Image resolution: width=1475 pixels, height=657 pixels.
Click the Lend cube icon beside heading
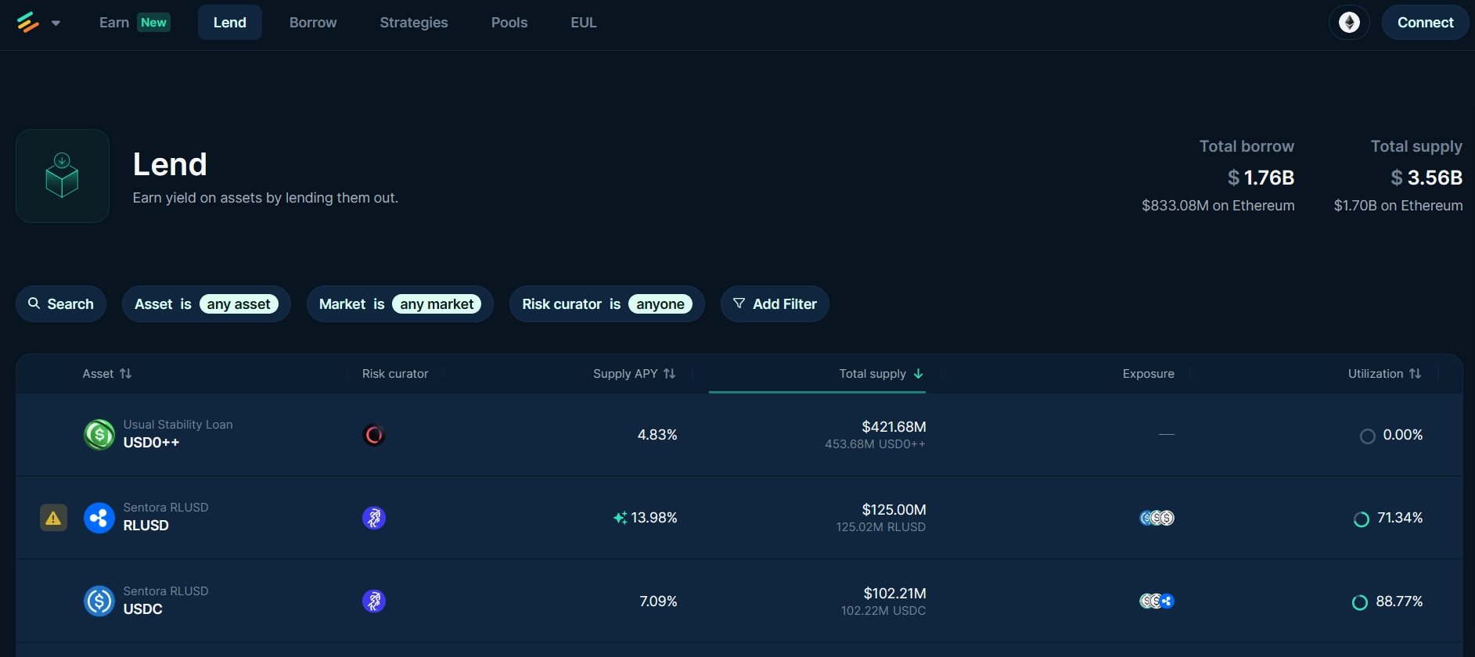(63, 176)
